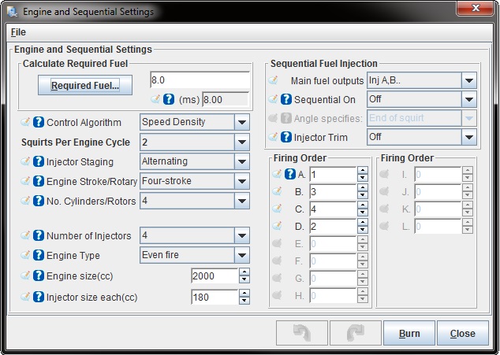The width and height of the screenshot is (500, 355).
Task: Click the help icon beside Injector Trim
Action: tap(286, 137)
